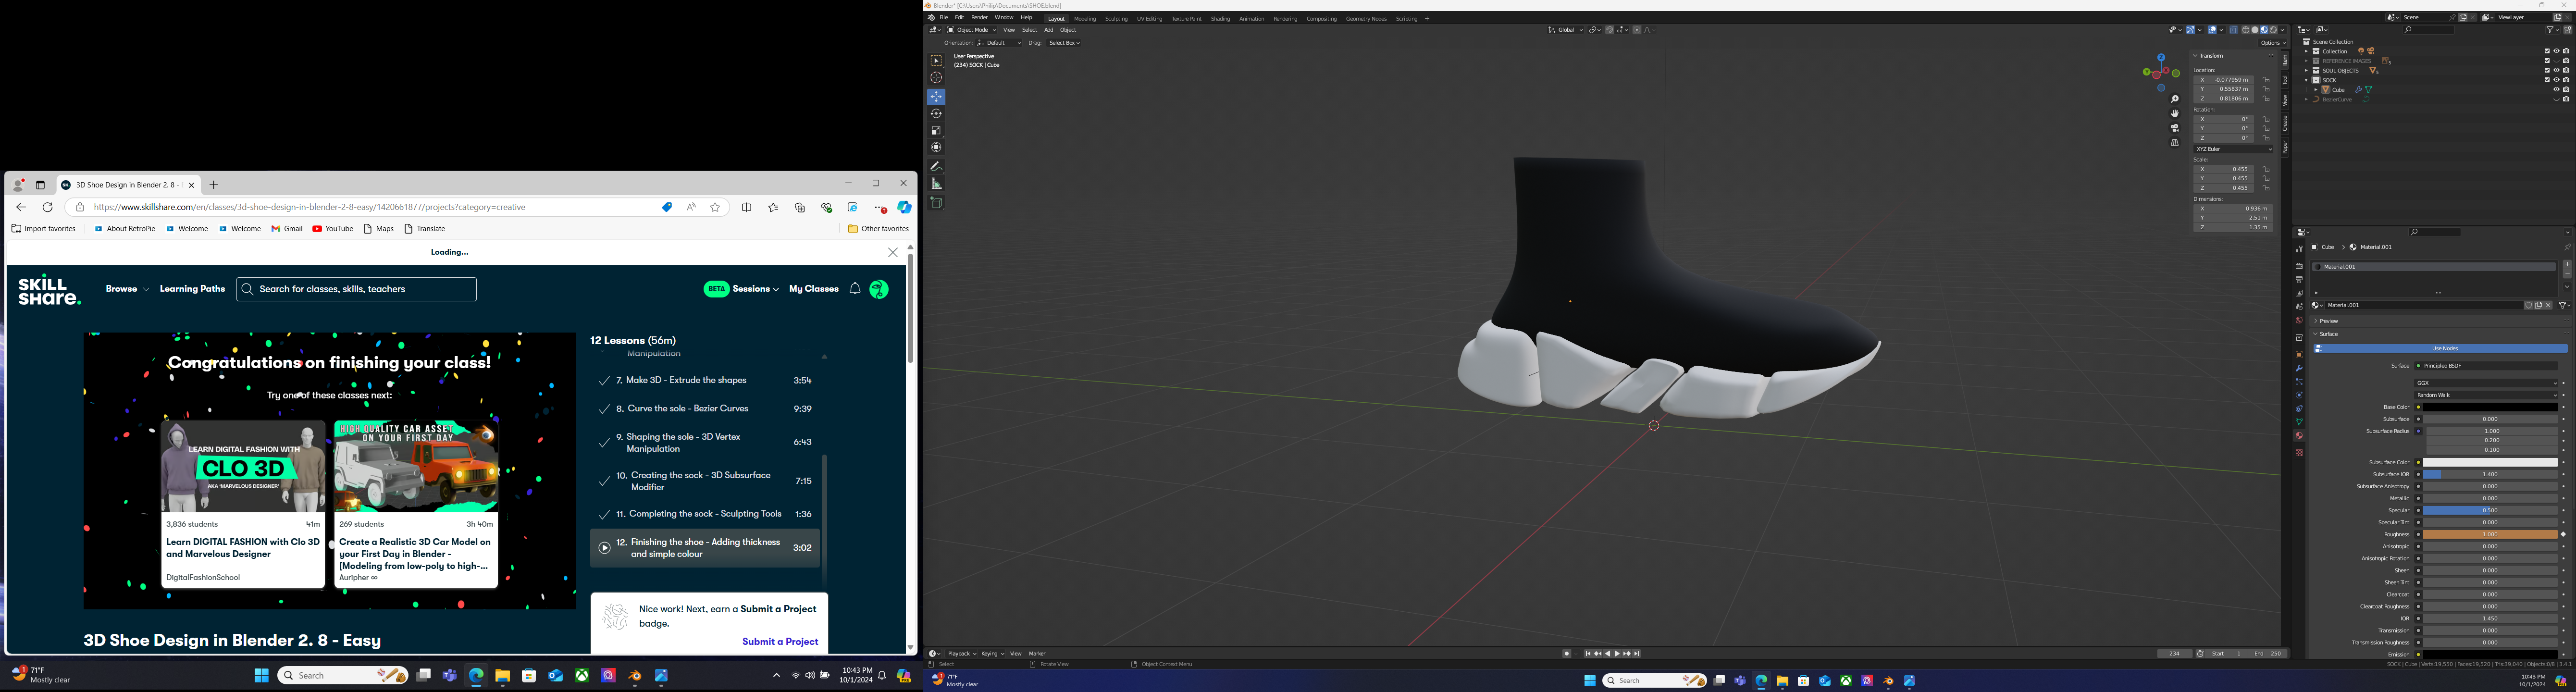Screen dimensions: 2576x692
Task: Open the XYZ Euler rotation mode dropdown
Action: [x=2234, y=149]
